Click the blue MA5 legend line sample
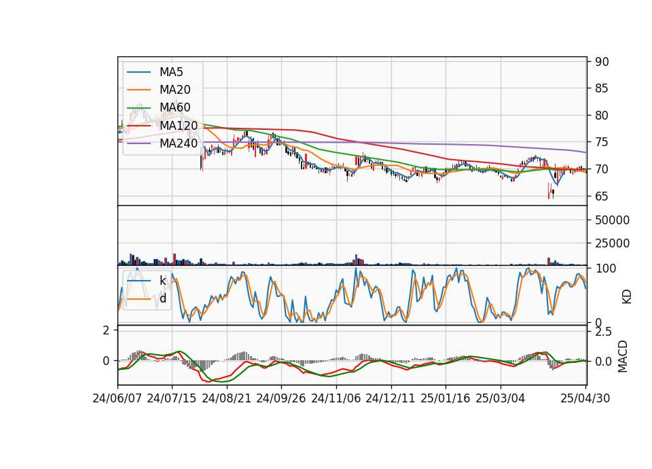Image resolution: width=652 pixels, height=469 pixels. click(139, 72)
